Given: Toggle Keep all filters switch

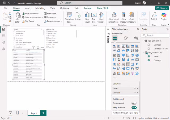Looking at the screenshot, I should pyautogui.click(x=134, y=108).
